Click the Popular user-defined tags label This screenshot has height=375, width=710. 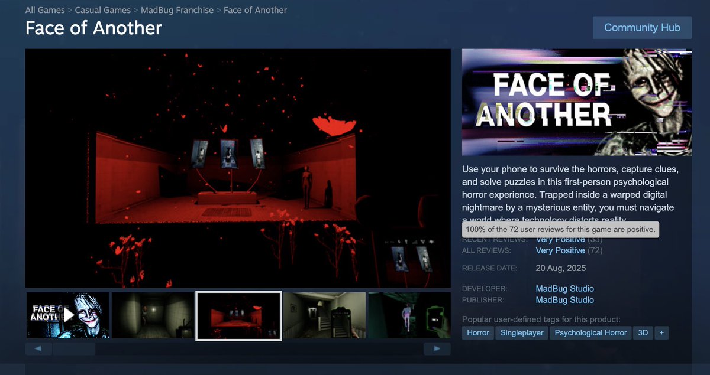541,319
